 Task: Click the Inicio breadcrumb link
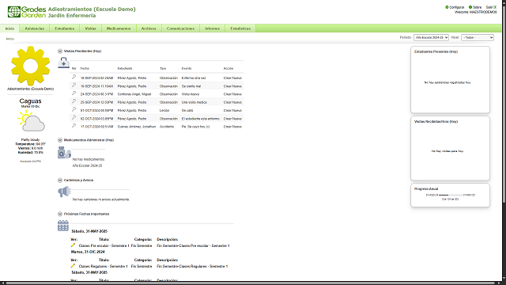tap(10, 39)
